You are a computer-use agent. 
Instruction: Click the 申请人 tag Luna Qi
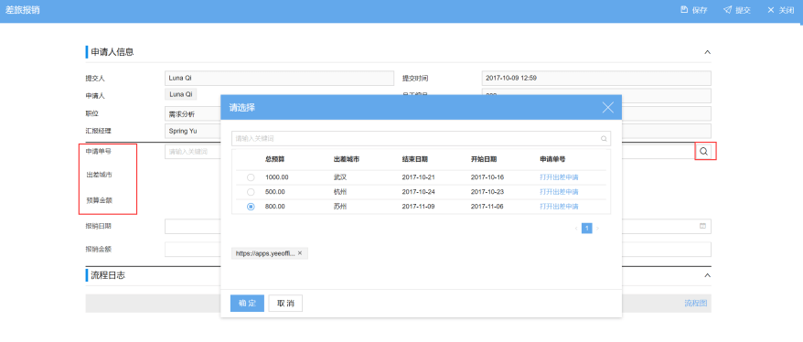click(x=181, y=94)
